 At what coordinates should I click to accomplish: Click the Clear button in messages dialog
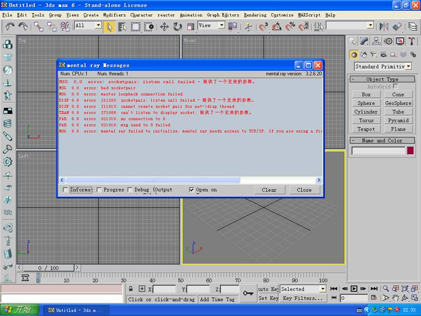pos(269,190)
